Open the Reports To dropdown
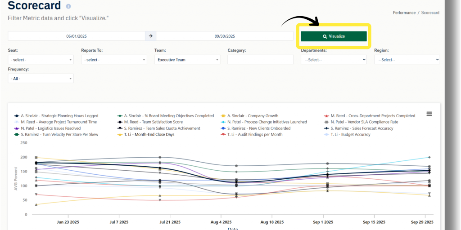This screenshot has height=230, width=461. [114, 60]
